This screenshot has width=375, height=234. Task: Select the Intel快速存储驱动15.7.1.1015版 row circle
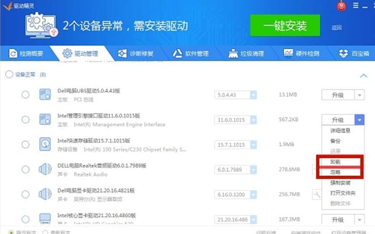click(x=25, y=145)
